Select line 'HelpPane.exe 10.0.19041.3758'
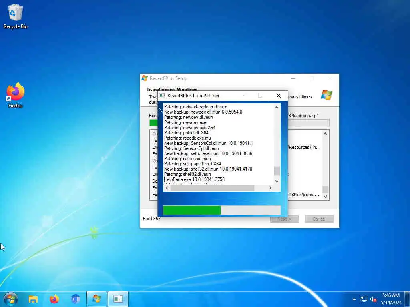Screen dimensions: 410x307 (194, 179)
